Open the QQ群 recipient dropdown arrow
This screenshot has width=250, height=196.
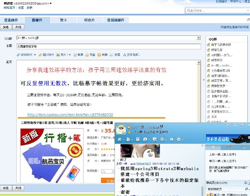199,38
